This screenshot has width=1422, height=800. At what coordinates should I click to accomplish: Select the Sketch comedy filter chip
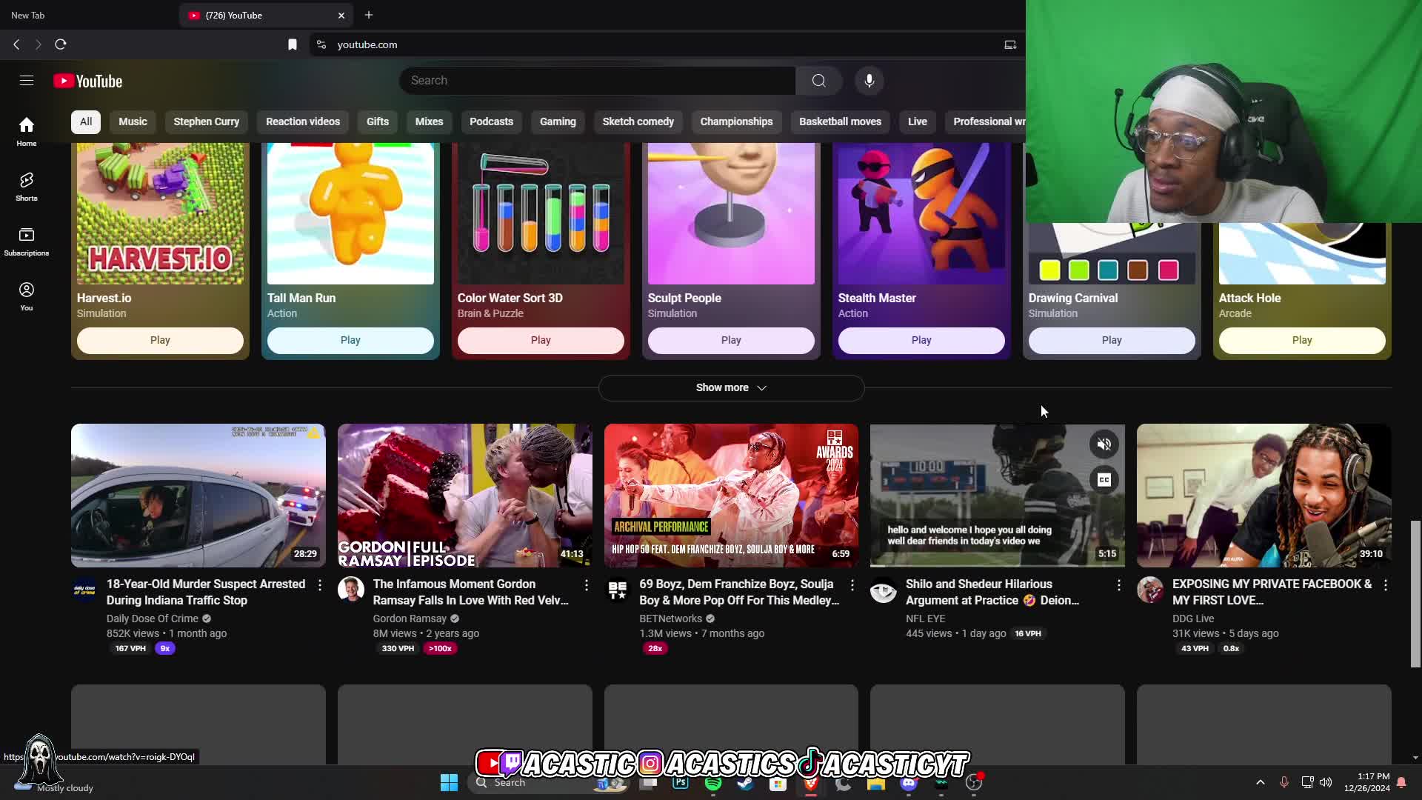tap(638, 121)
